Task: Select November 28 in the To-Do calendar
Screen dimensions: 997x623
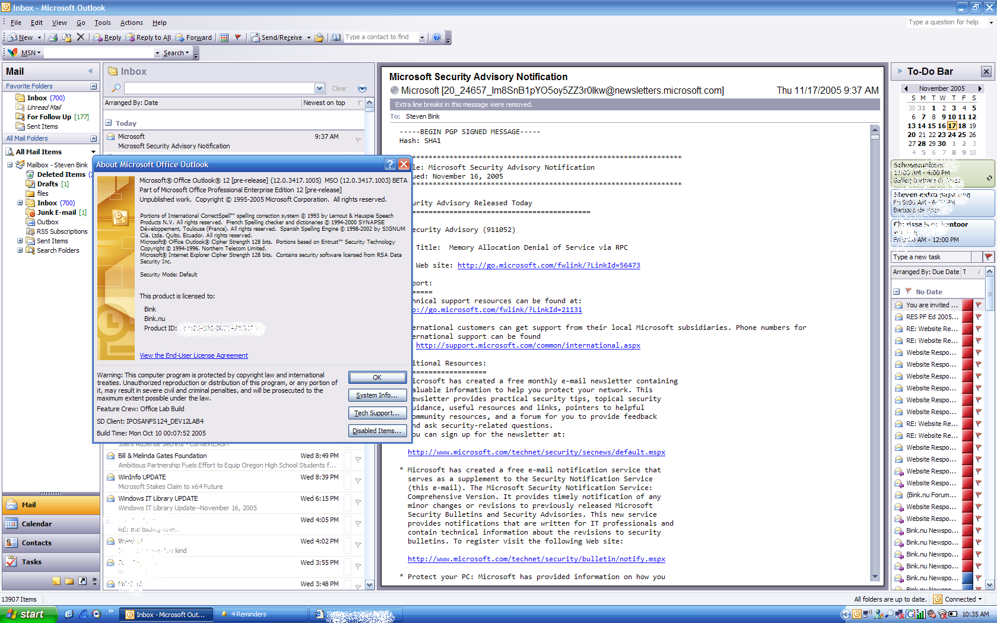Action: (x=922, y=144)
